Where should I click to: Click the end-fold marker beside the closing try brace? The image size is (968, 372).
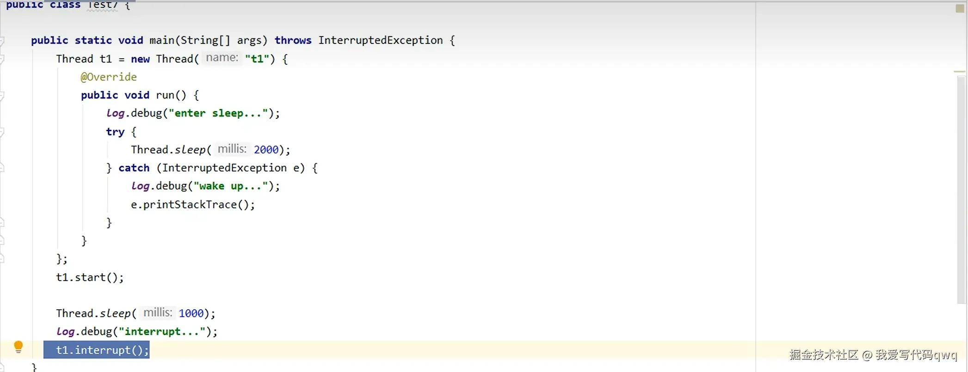pyautogui.click(x=2, y=222)
